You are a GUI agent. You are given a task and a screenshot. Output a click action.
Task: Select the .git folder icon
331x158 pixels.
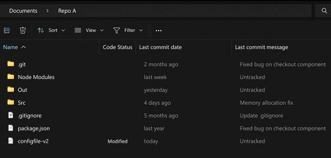11,64
